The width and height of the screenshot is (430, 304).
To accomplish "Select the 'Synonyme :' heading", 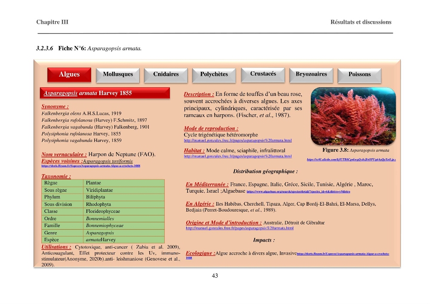I will [x=55, y=106].
